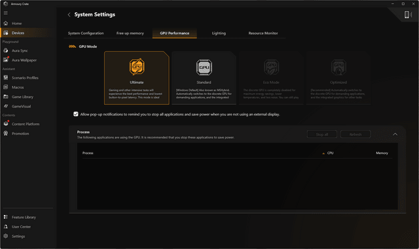Click the Standard mode description text
This screenshot has height=249, width=419.
click(204, 94)
